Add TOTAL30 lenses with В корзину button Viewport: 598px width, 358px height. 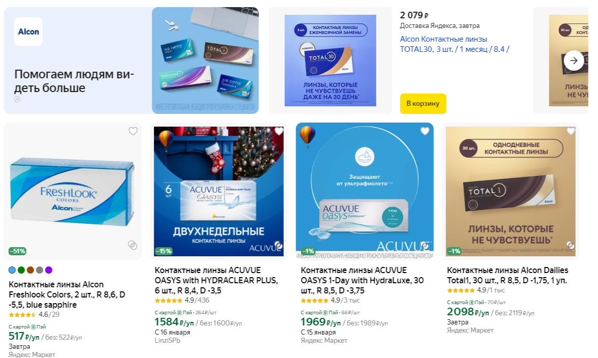pos(423,103)
